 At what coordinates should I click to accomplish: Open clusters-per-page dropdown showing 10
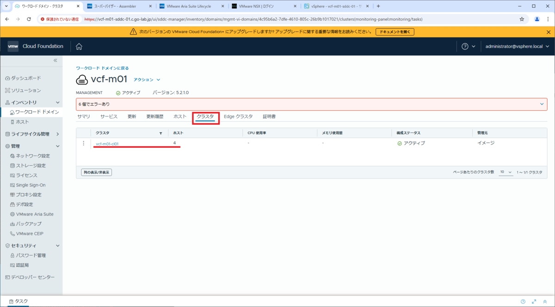(x=506, y=172)
